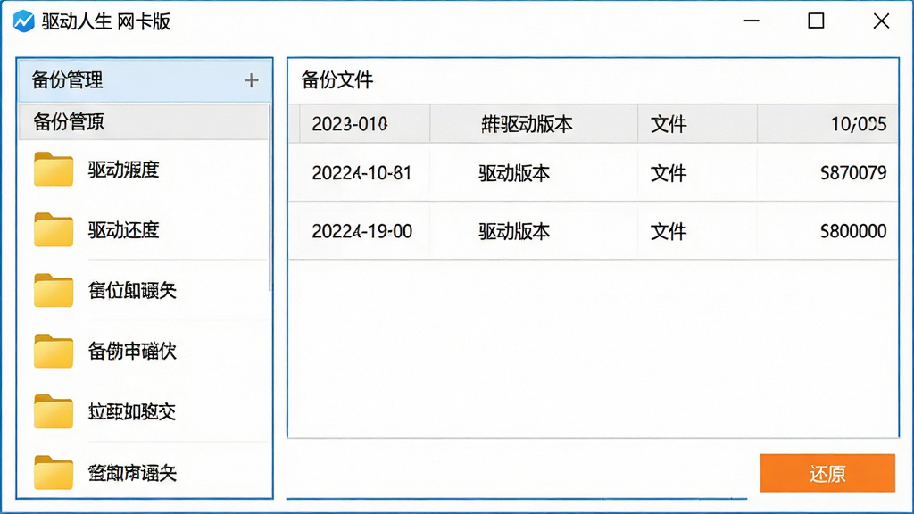Click the bottom folder icon in the sidebar
Viewport: 914px width, 514px height.
pyautogui.click(x=54, y=472)
